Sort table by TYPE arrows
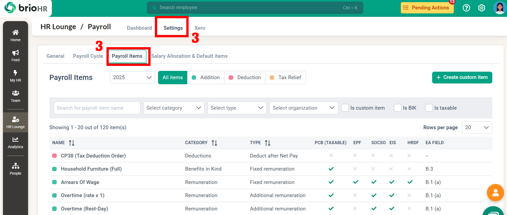Image resolution: width=507 pixels, height=215 pixels. pyautogui.click(x=268, y=143)
